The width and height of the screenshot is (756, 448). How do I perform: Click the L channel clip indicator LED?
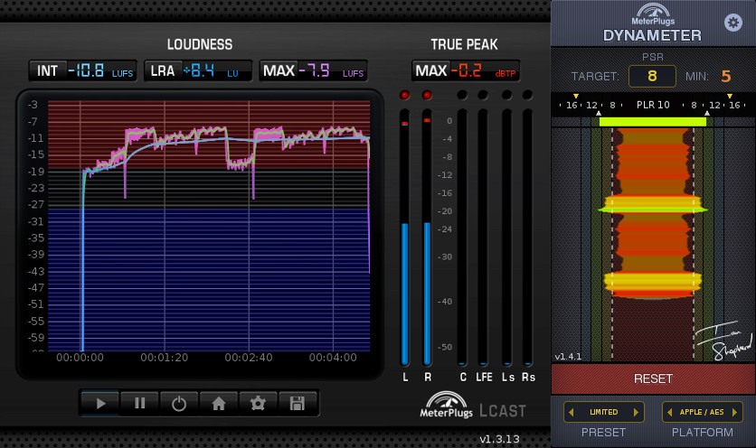tap(404, 95)
